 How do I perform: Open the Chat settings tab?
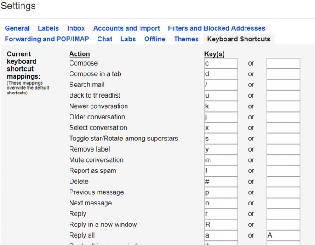[x=105, y=39]
